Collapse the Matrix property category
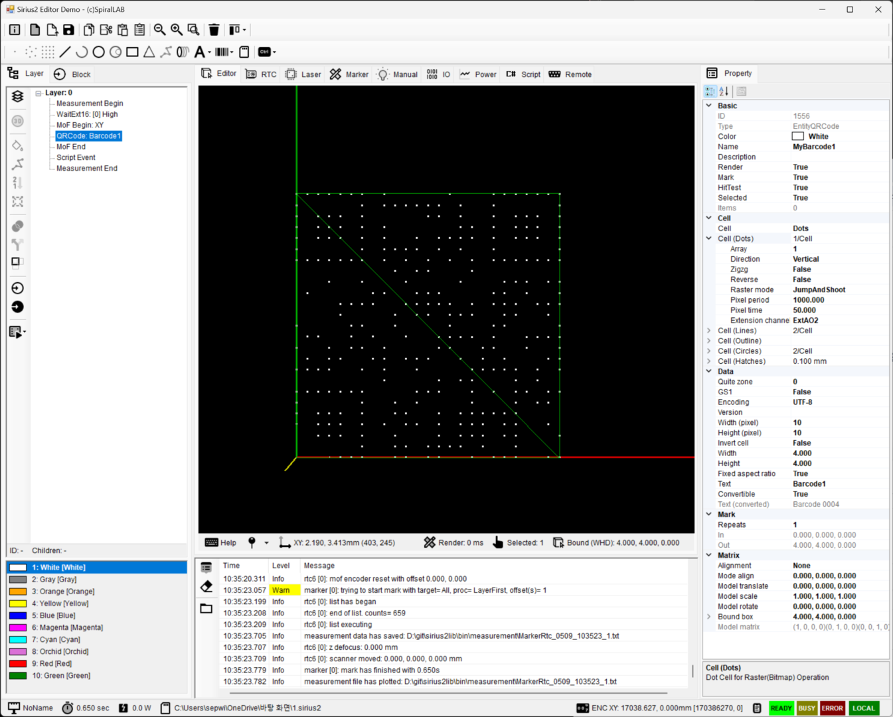 (x=708, y=556)
